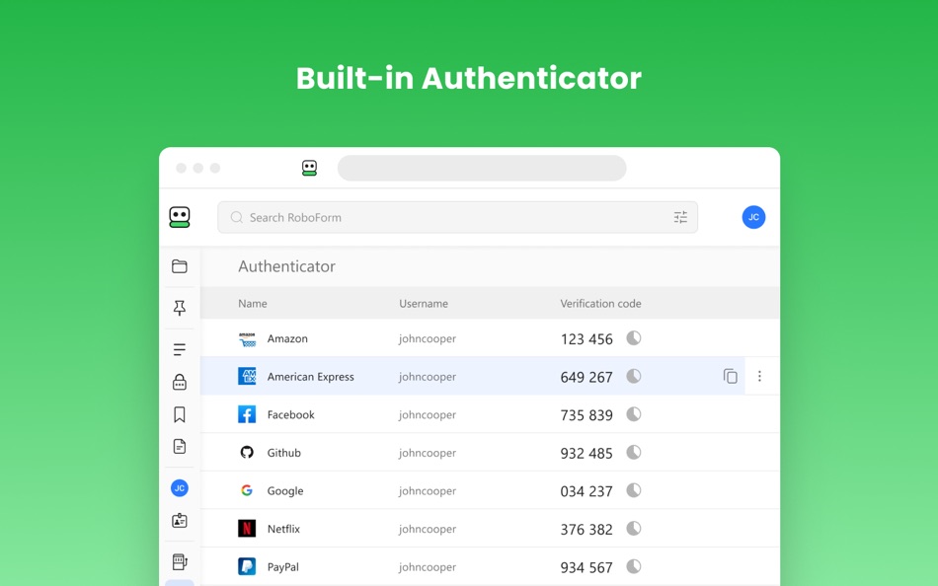This screenshot has height=586, width=938.
Task: Click the RoboForm extension icon in browser bar
Action: coord(309,168)
